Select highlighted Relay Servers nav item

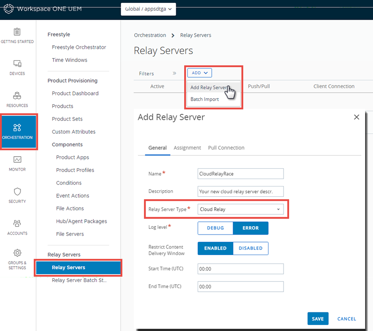78,268
